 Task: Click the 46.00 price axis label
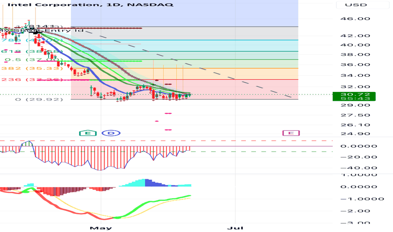click(355, 19)
